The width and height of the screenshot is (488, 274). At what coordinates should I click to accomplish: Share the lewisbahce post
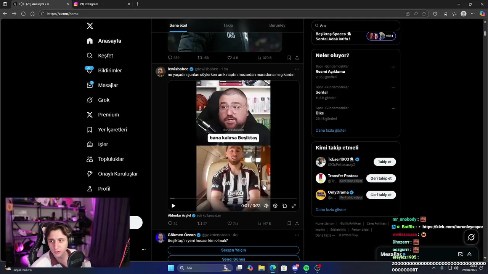click(297, 223)
